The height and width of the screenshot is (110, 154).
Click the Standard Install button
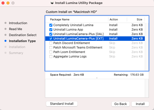62,104
